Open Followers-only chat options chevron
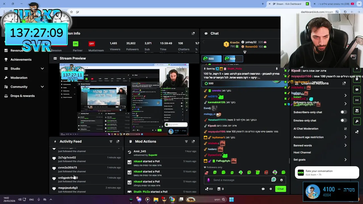Image resolution: width=363 pixels, height=204 pixels. [x=345, y=104]
